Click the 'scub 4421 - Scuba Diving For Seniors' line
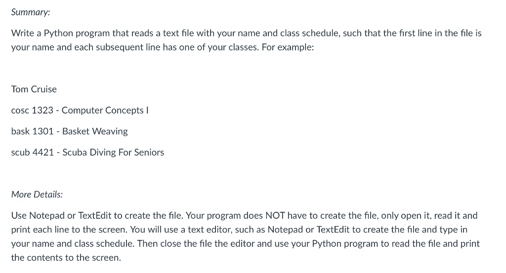Viewport: 506px width, 273px height. 87,152
